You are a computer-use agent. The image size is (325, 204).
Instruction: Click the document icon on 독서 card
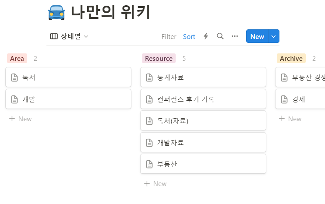point(14,77)
